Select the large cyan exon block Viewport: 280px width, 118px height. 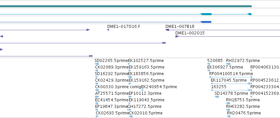pos(206,14)
